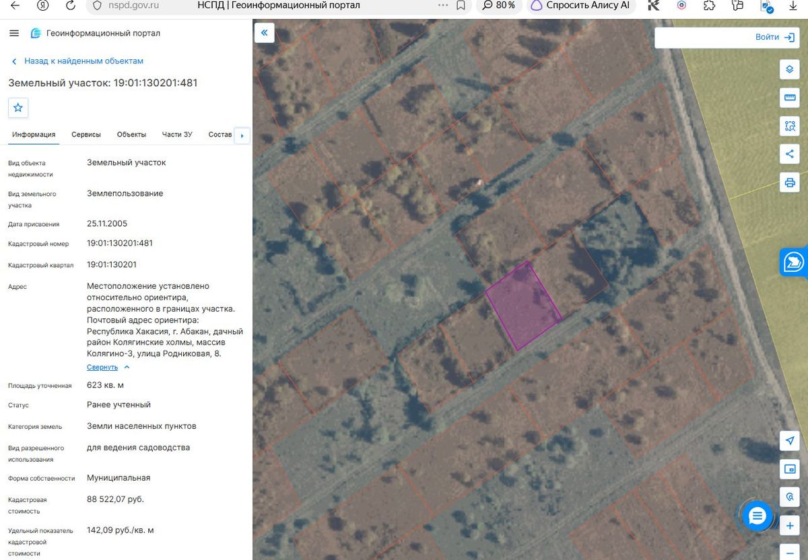
Task: Share the current map view
Action: point(790,153)
